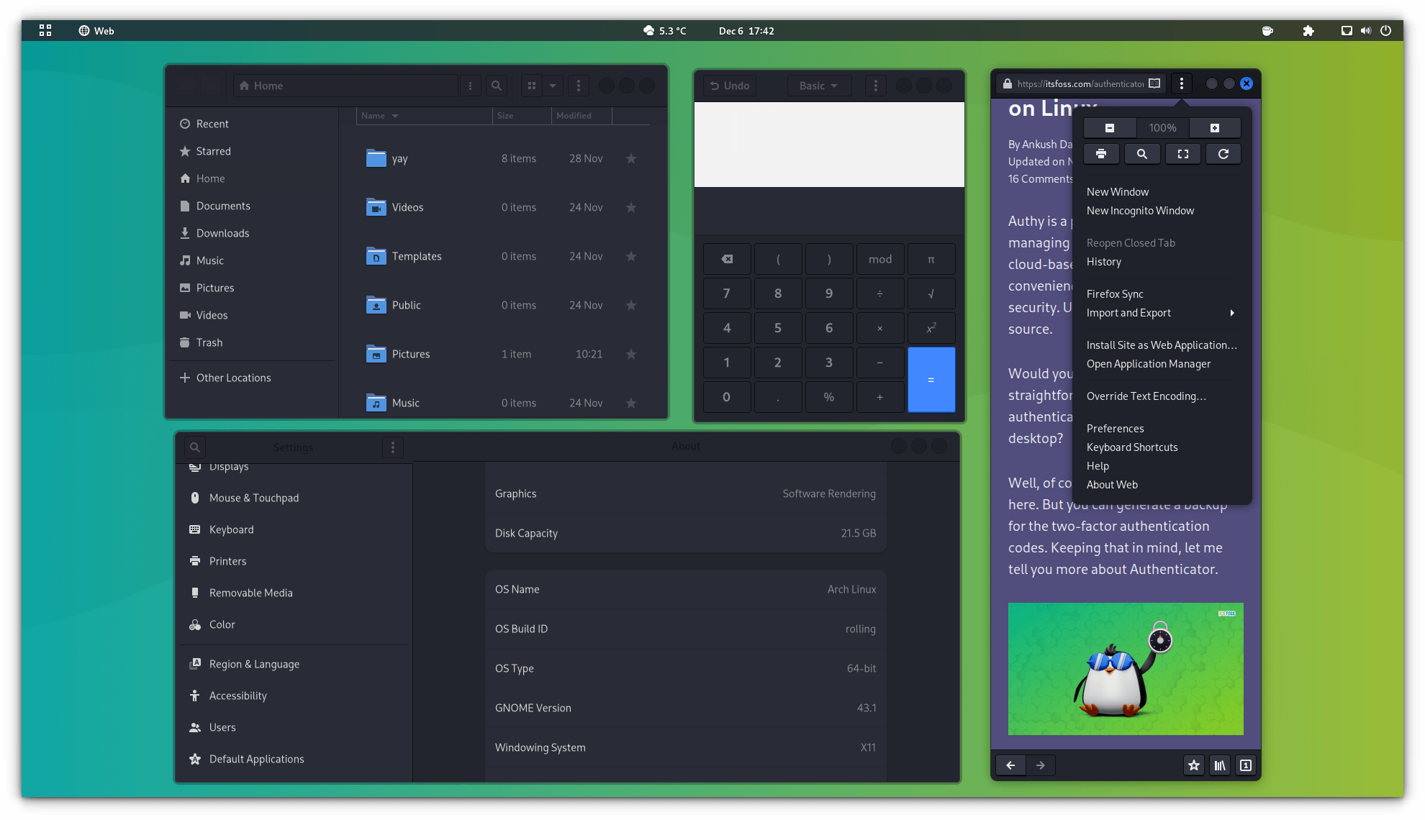The height and width of the screenshot is (820, 1425).
Task: Open the print dialog from the Web menu
Action: [x=1101, y=154]
